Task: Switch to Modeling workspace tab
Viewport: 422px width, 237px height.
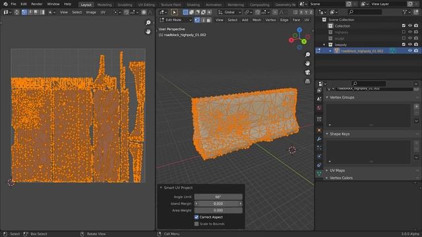Action: pyautogui.click(x=104, y=5)
